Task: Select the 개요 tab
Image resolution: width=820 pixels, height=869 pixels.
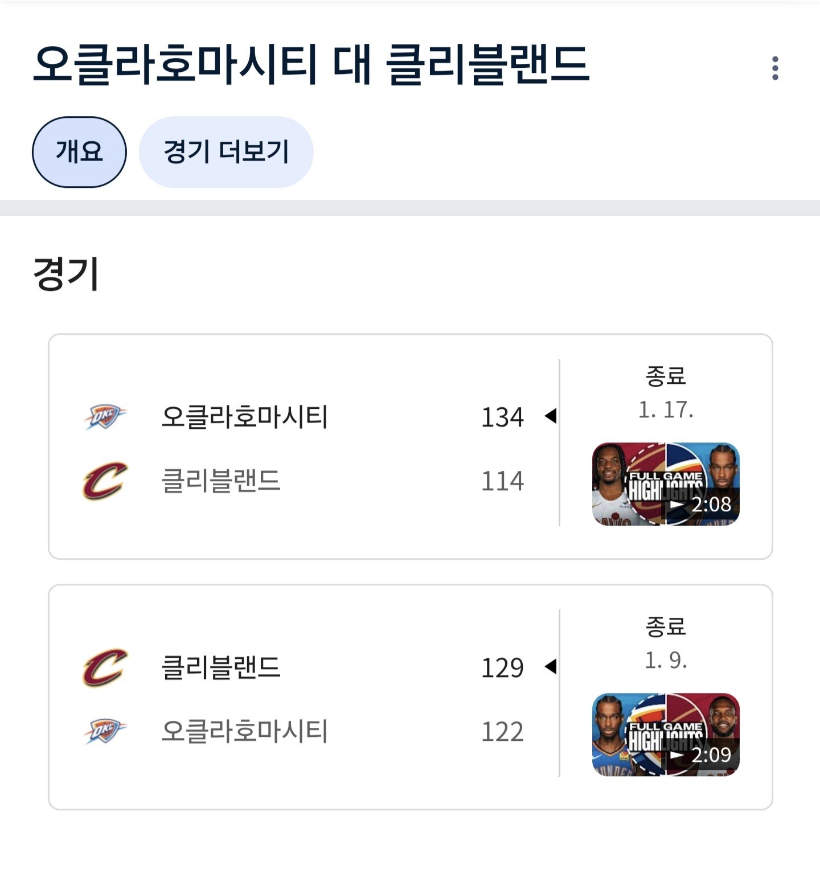Action: (79, 152)
